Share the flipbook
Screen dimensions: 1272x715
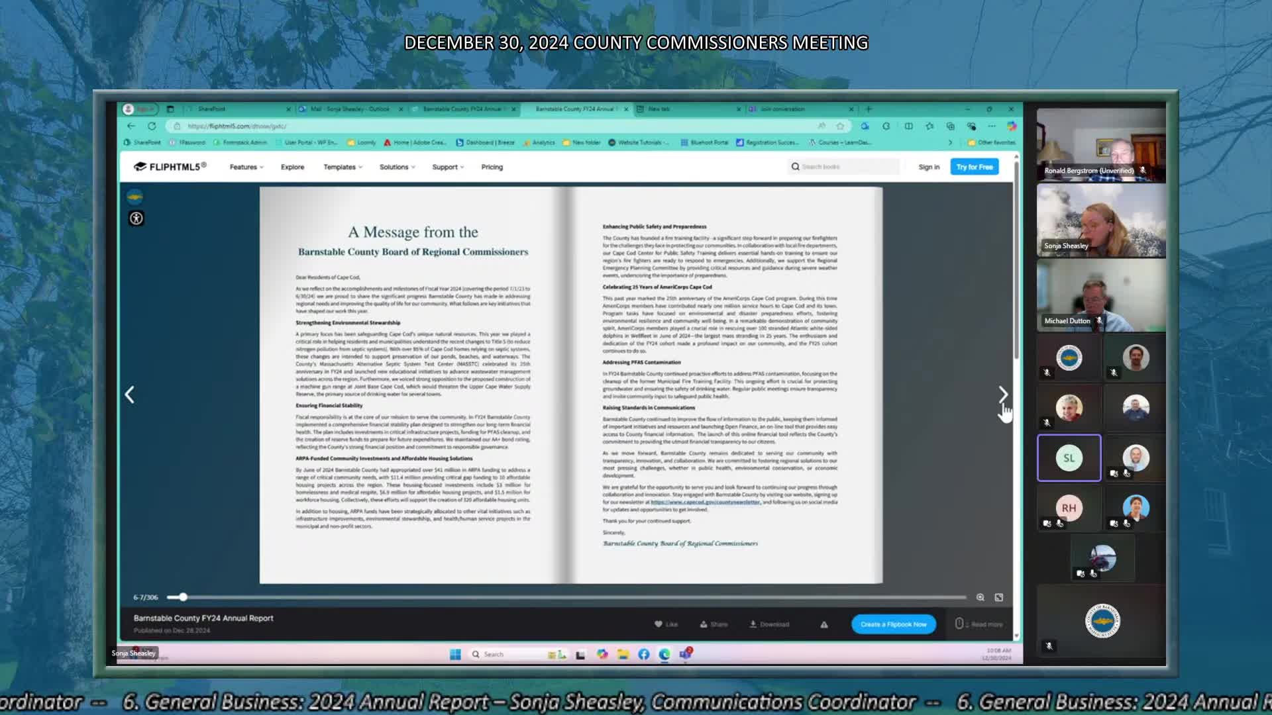coord(714,624)
